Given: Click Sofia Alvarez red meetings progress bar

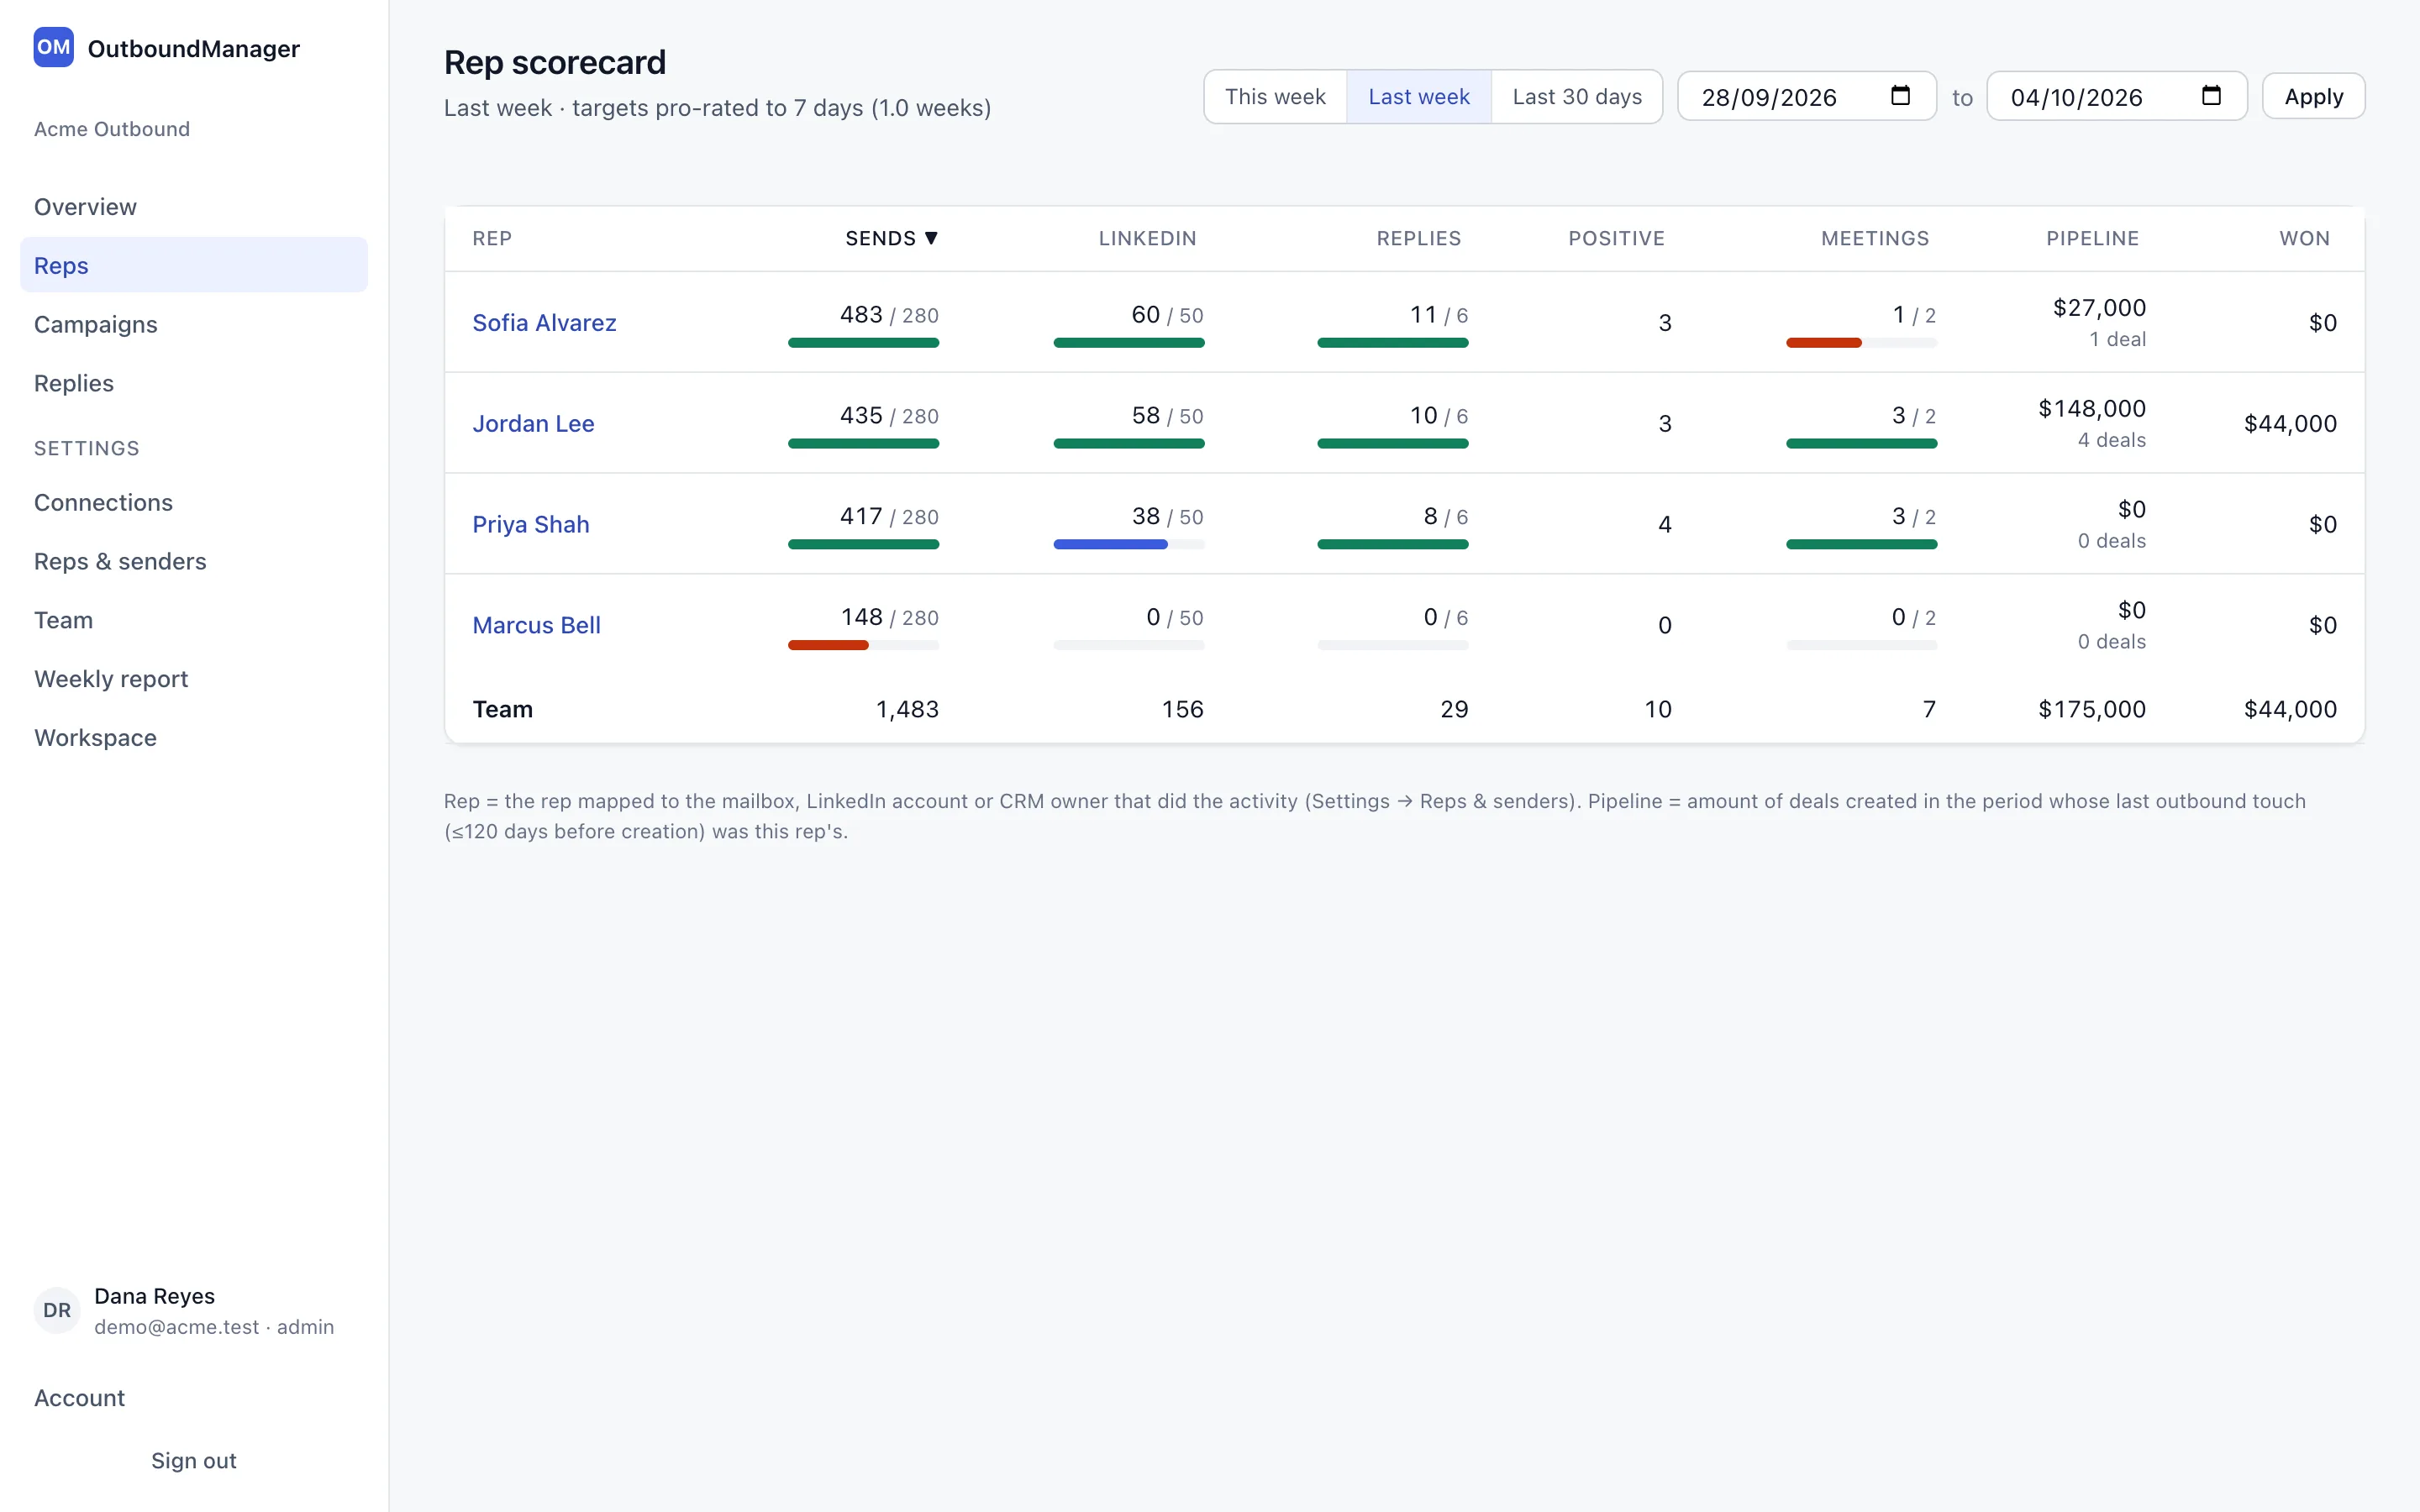Looking at the screenshot, I should pyautogui.click(x=1823, y=343).
